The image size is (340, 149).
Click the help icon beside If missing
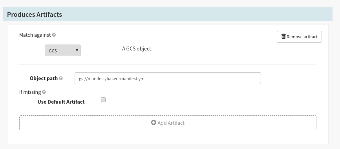[44, 92]
